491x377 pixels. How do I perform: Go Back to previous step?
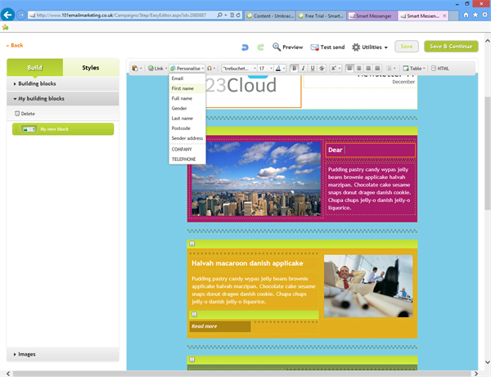pos(15,45)
